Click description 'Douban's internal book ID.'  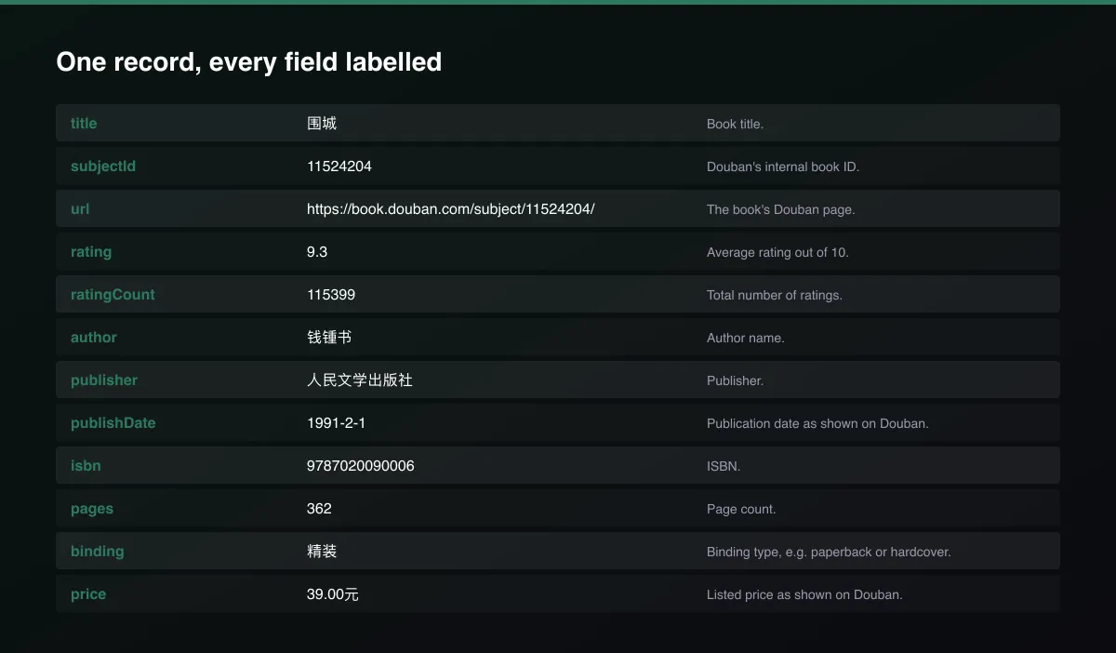[x=783, y=167]
